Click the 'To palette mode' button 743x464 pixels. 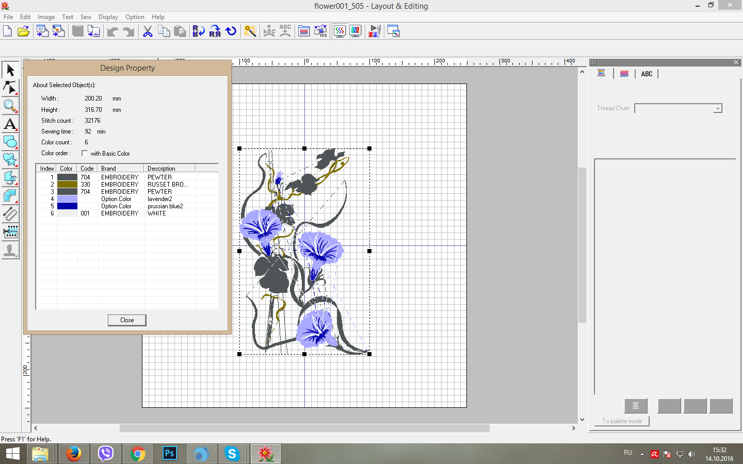pos(622,421)
